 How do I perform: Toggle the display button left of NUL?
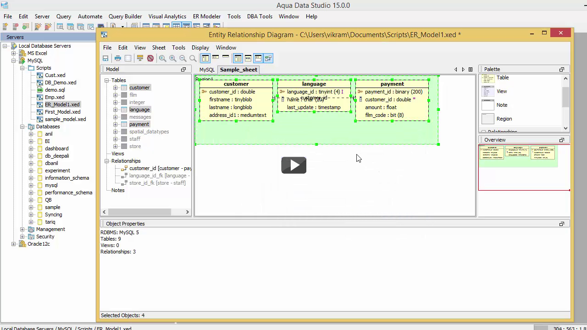[x=238, y=58]
